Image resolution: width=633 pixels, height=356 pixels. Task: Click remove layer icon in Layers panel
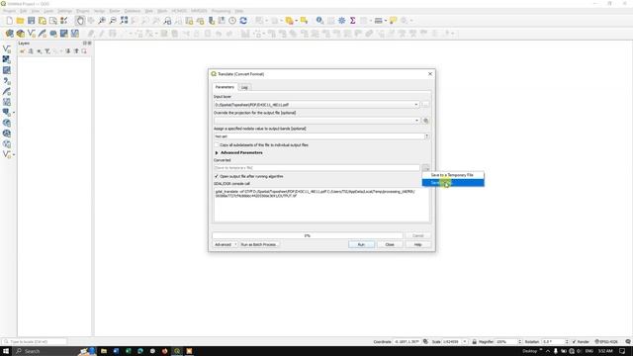[84, 51]
